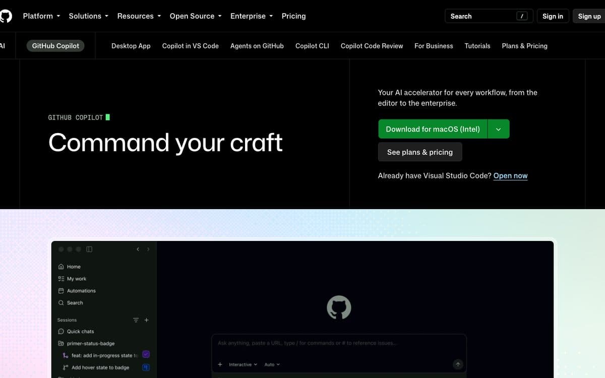Open the Auto model dropdown

point(272,364)
